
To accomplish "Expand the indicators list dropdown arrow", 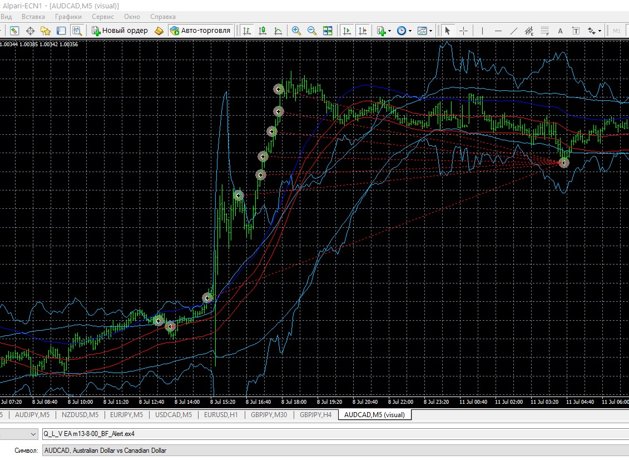I will (x=389, y=31).
